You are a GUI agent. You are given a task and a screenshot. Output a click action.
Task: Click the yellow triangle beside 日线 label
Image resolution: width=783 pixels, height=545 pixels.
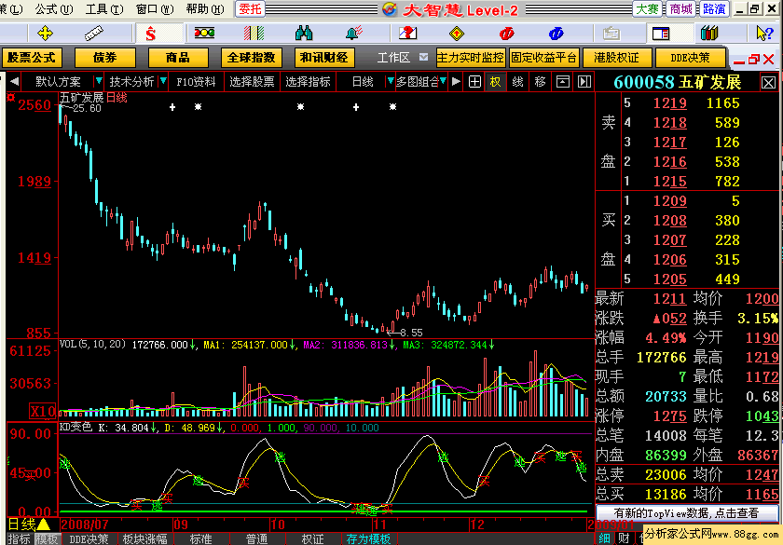coord(44,524)
